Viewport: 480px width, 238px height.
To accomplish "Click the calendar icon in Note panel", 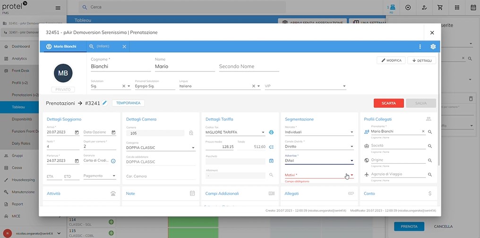I will point(192,193).
